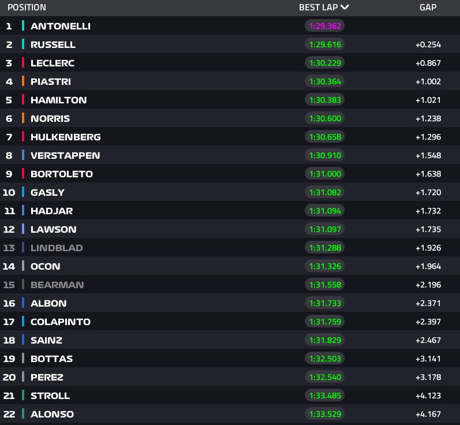The image size is (460, 425).
Task: Select the dimmed Bearman driver name
Action: pos(57,285)
